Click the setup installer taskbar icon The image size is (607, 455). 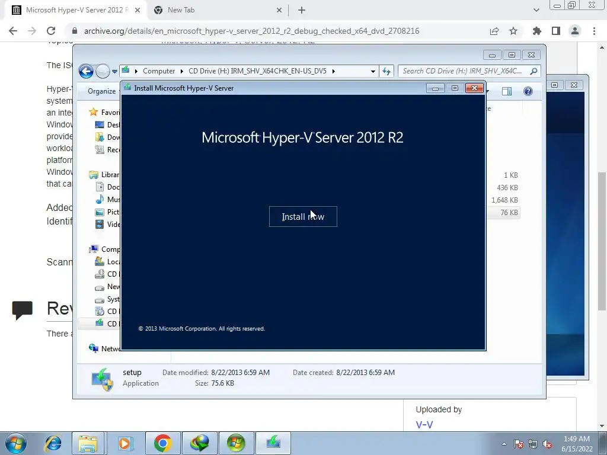pos(273,443)
